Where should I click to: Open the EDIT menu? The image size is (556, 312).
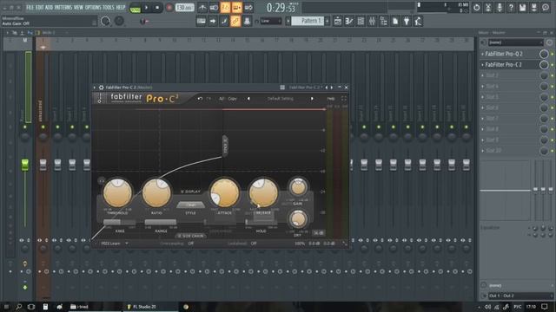coord(39,7)
